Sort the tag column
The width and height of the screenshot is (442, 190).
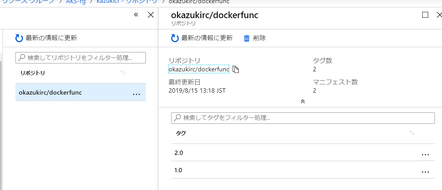pos(412,133)
